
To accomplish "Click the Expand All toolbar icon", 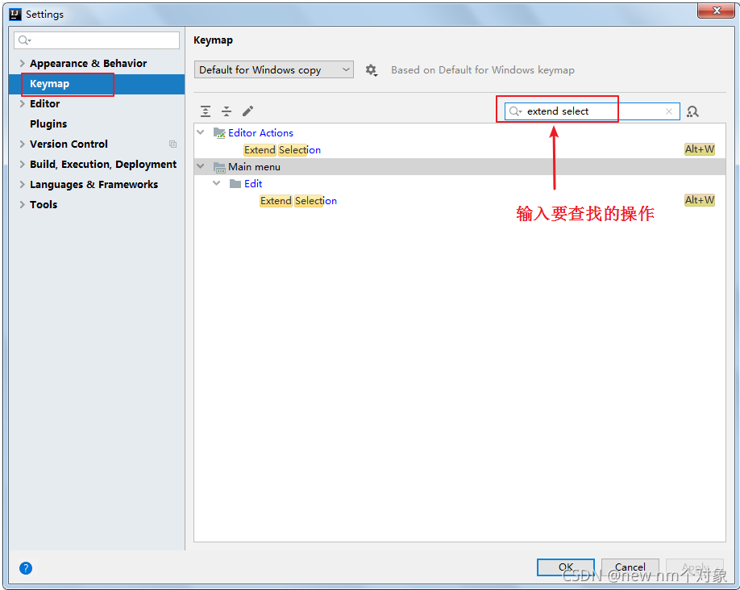I will click(x=206, y=111).
